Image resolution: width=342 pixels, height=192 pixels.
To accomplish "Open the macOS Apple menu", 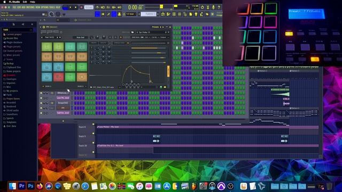I will tap(4, 2).
